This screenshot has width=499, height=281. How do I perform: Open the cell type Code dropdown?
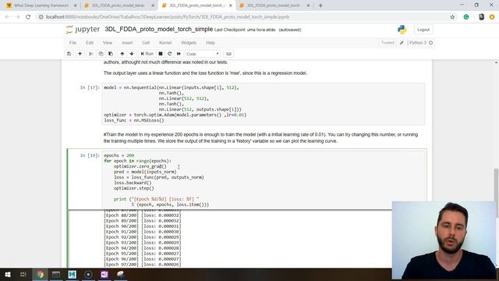203,54
